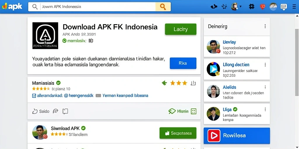Click the Maniasiais reviewer name
This screenshot has height=149, width=299.
[x=43, y=83]
